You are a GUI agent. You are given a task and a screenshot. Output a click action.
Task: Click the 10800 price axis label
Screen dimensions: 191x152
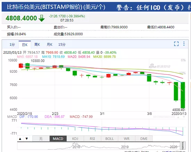click(13, 60)
